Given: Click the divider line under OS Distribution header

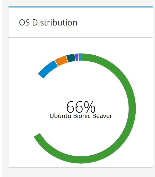Looking at the screenshot, I should 81,37.
